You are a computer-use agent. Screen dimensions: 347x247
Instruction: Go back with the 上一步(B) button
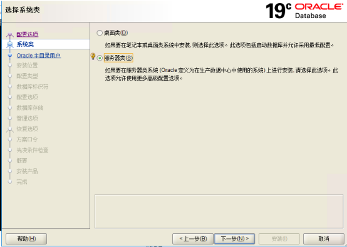click(x=193, y=239)
